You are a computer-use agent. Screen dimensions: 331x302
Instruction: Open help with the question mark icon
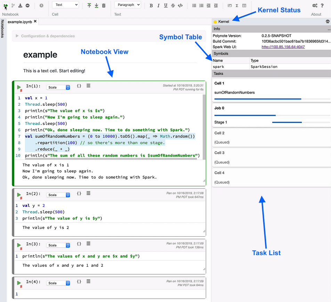[x=322, y=6]
